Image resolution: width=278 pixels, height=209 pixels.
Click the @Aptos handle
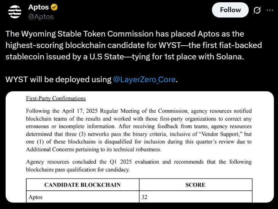[x=41, y=16]
